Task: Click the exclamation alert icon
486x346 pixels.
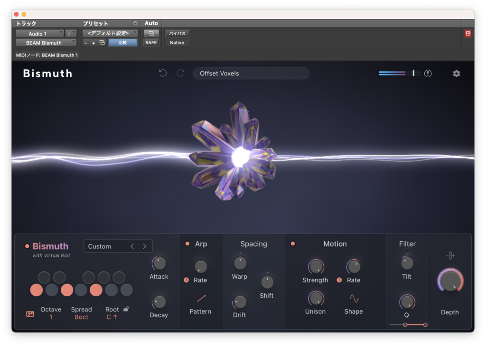Action: point(428,73)
